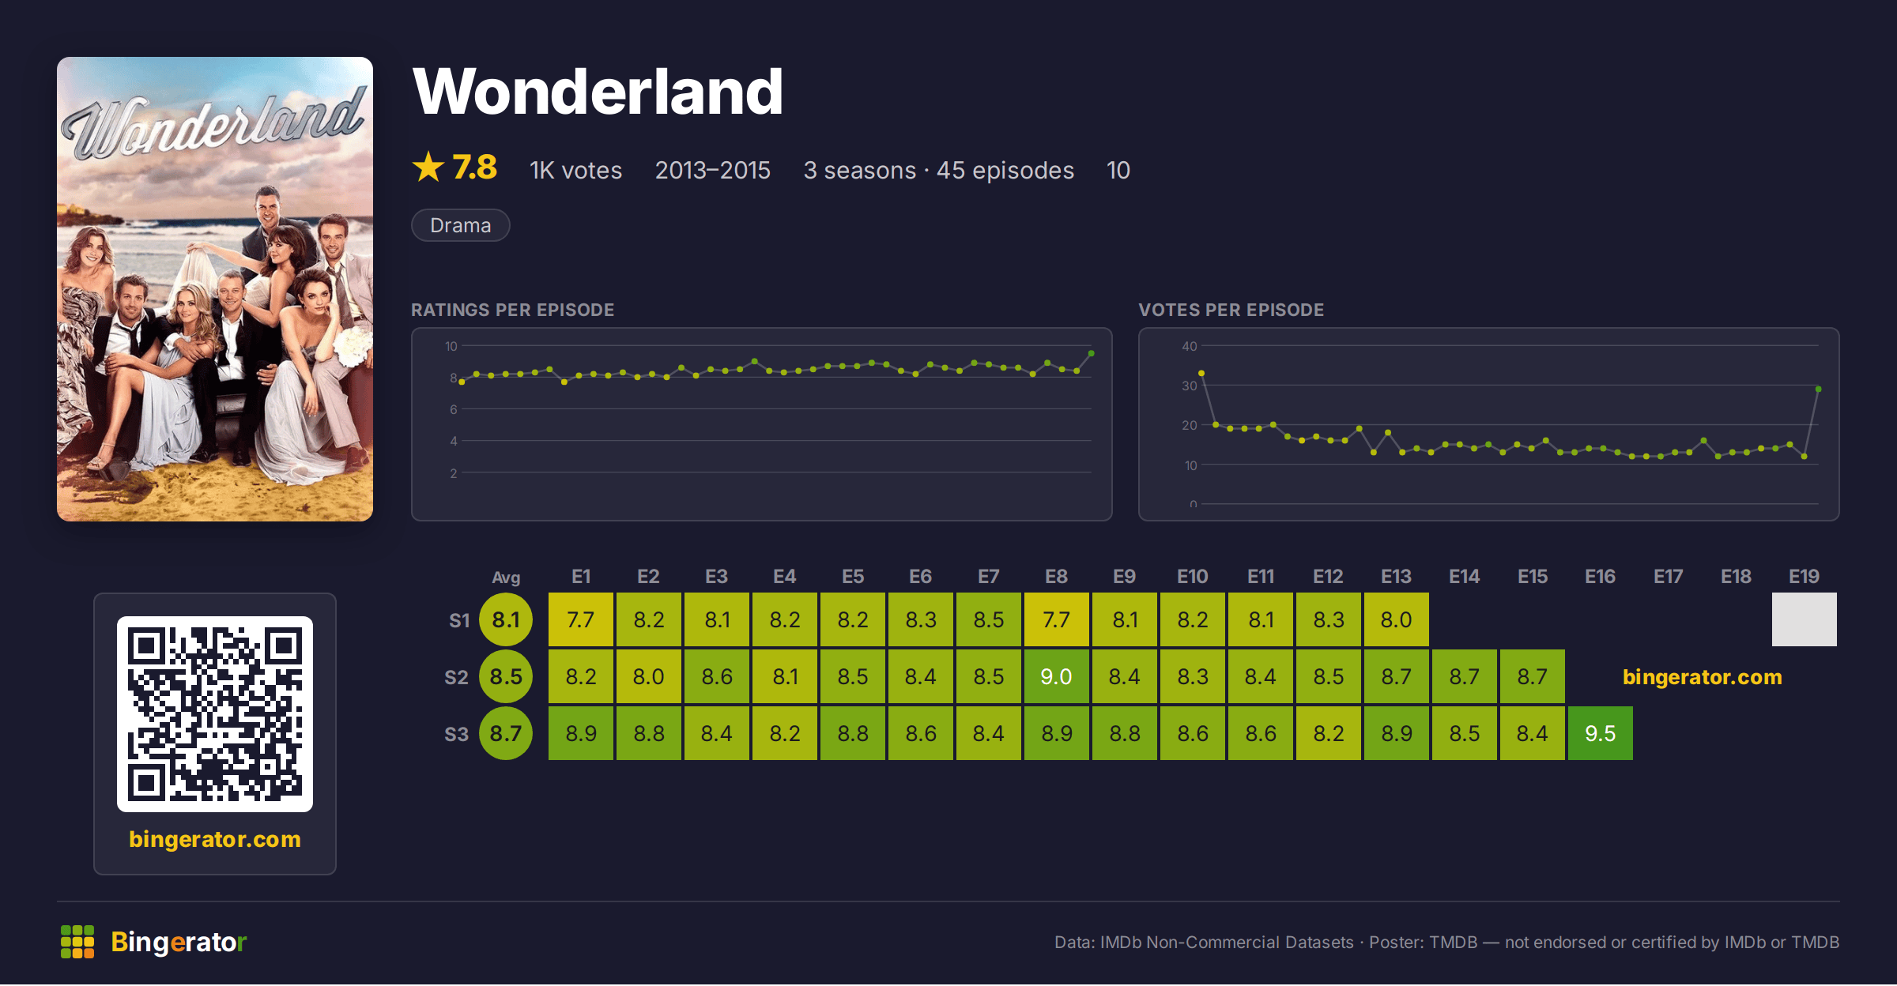The width and height of the screenshot is (1897, 986).
Task: Open the Wonderland poster thumbnail
Action: pyautogui.click(x=215, y=289)
